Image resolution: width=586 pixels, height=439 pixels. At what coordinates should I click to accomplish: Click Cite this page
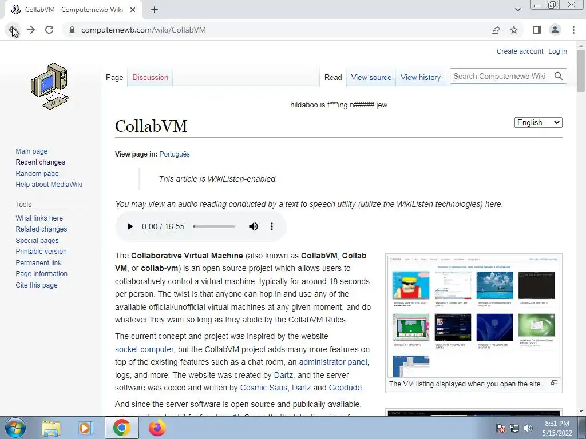point(37,285)
